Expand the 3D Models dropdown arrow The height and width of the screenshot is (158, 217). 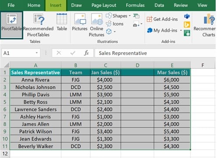click(115, 32)
